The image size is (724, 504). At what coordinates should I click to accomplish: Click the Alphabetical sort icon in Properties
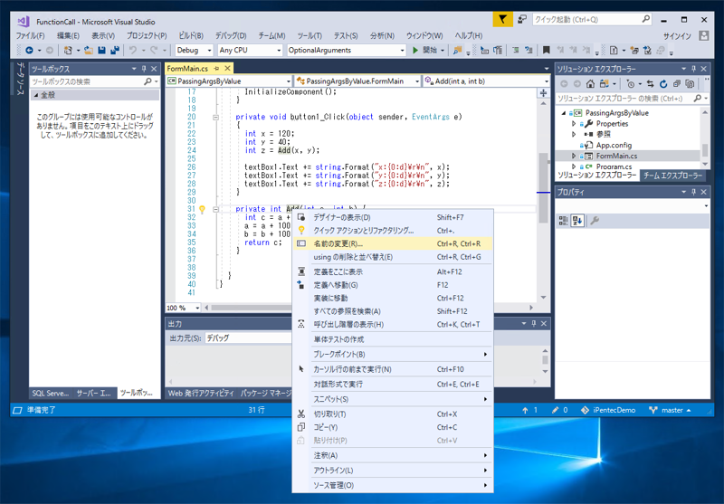577,221
